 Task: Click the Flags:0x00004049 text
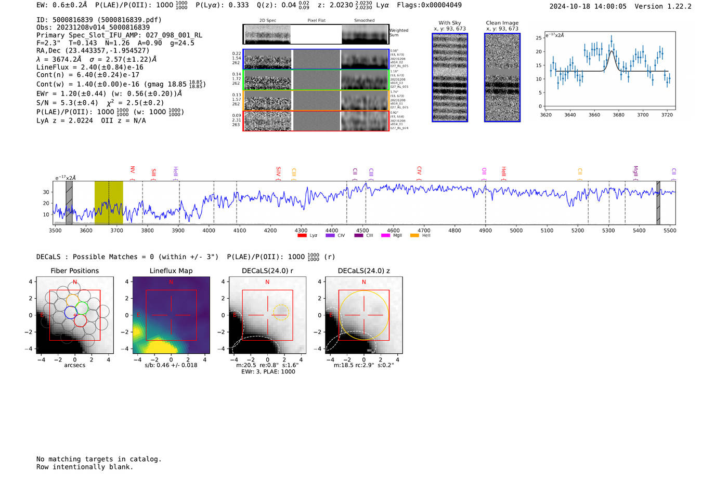[x=429, y=5]
